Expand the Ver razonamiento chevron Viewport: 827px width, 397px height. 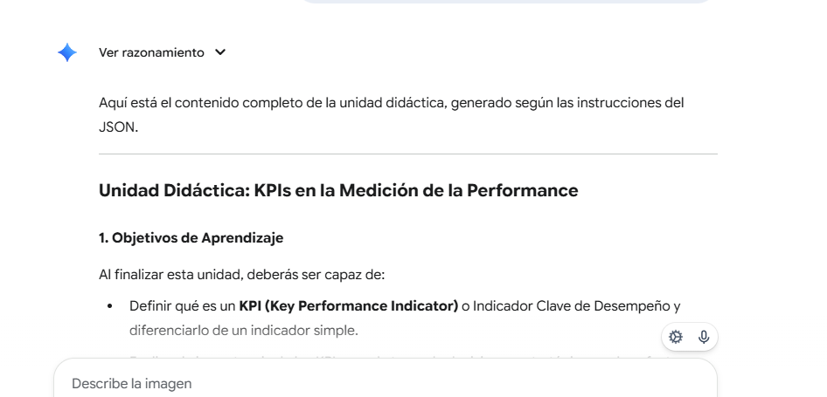pos(219,52)
